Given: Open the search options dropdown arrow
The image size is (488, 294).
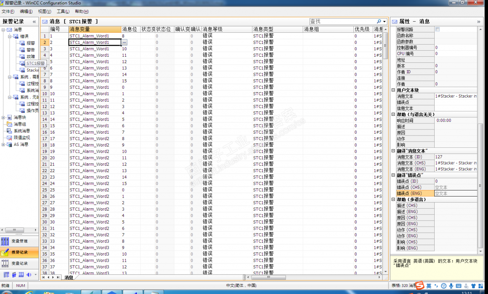Looking at the screenshot, I should pyautogui.click(x=384, y=22).
